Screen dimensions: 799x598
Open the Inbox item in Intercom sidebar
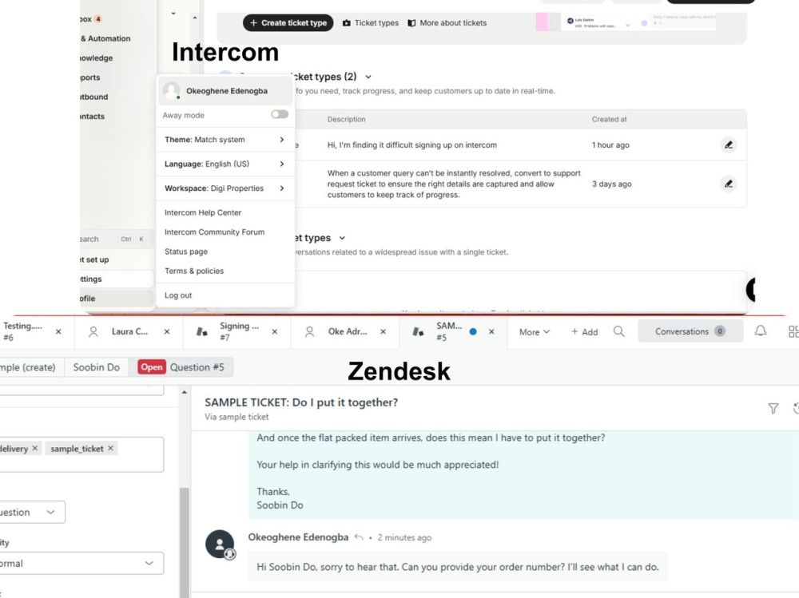[x=92, y=19]
